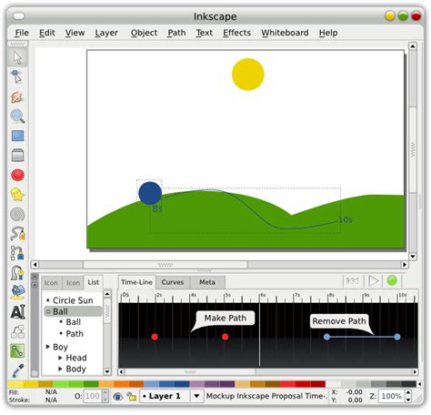431x415 pixels.
Task: Open the Path menu
Action: click(176, 33)
